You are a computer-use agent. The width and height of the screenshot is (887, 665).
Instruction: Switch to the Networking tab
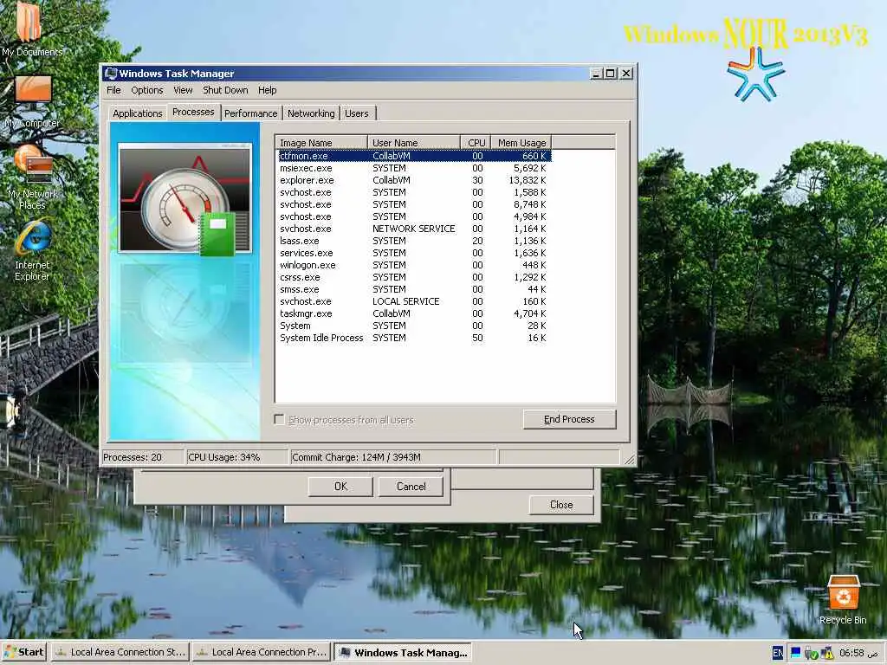[311, 113]
